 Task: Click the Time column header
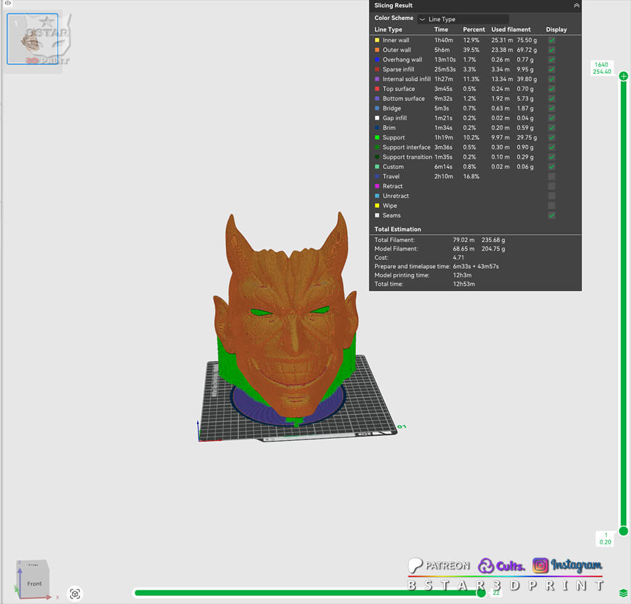441,30
